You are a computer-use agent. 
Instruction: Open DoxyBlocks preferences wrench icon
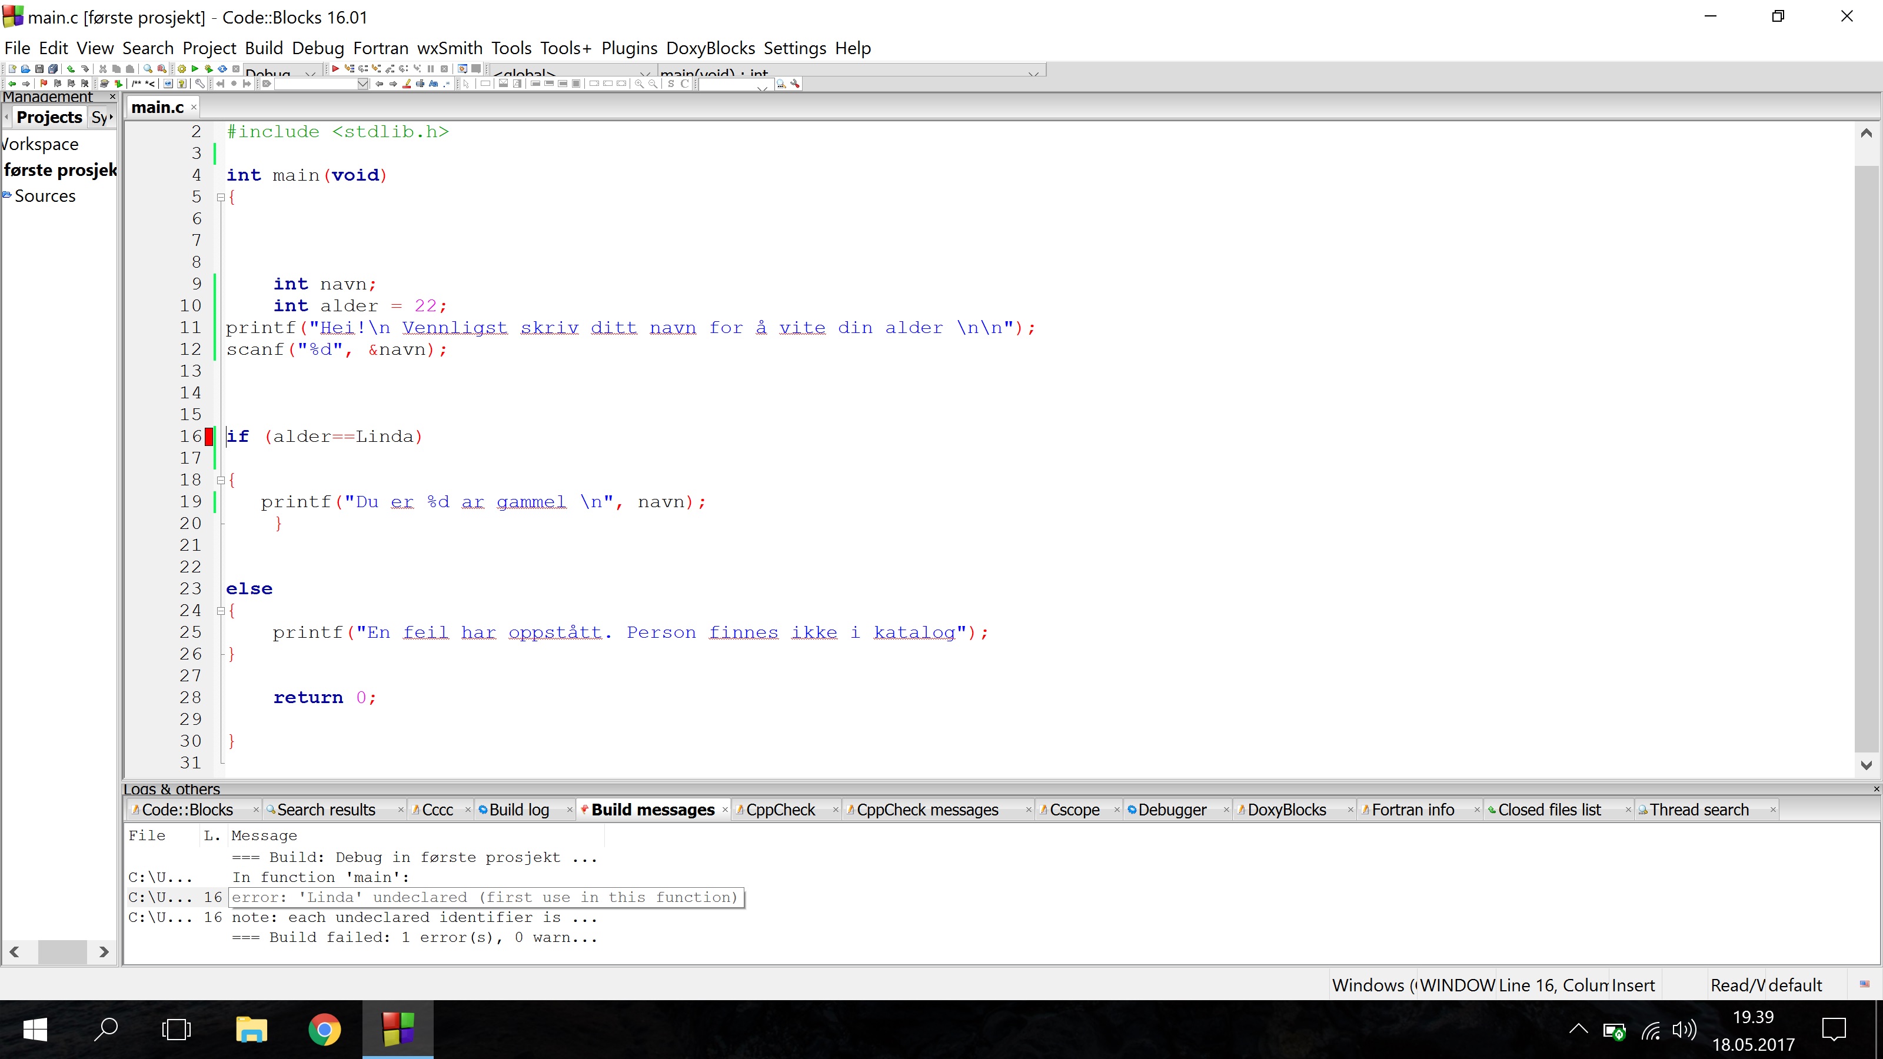(199, 84)
